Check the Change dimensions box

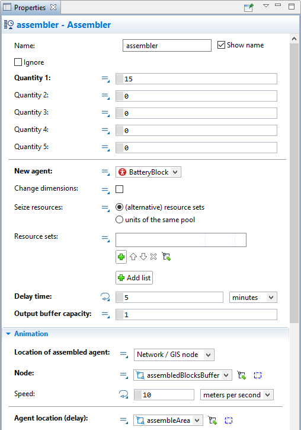click(119, 189)
